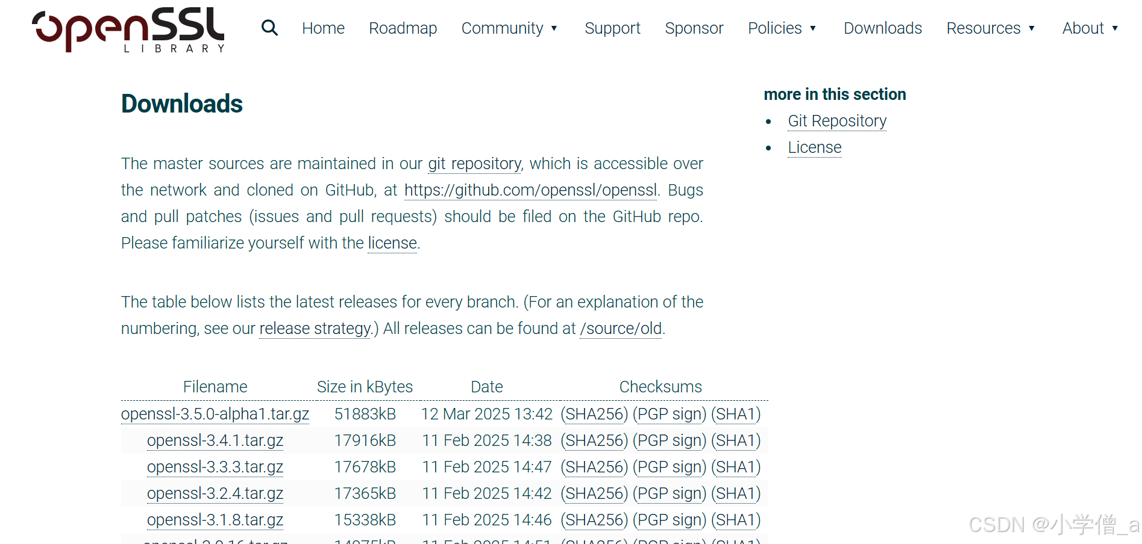
Task: Open the Roadmap page
Action: (403, 28)
